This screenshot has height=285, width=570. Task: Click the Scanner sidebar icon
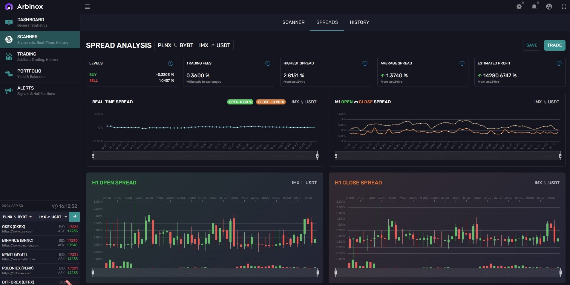(9, 39)
